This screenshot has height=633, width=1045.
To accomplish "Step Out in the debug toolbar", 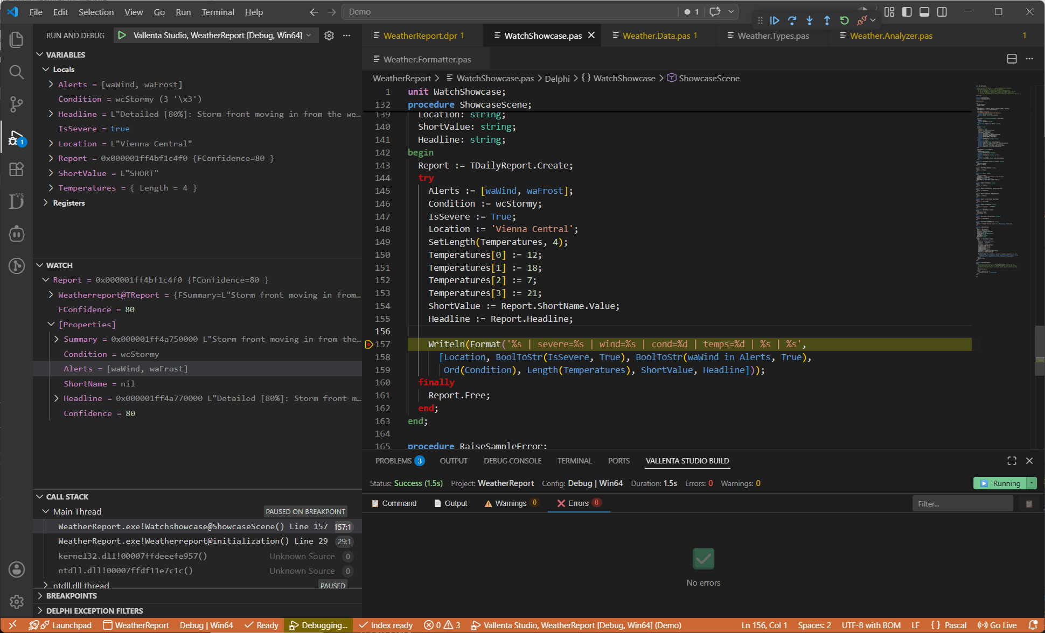I will tap(827, 20).
